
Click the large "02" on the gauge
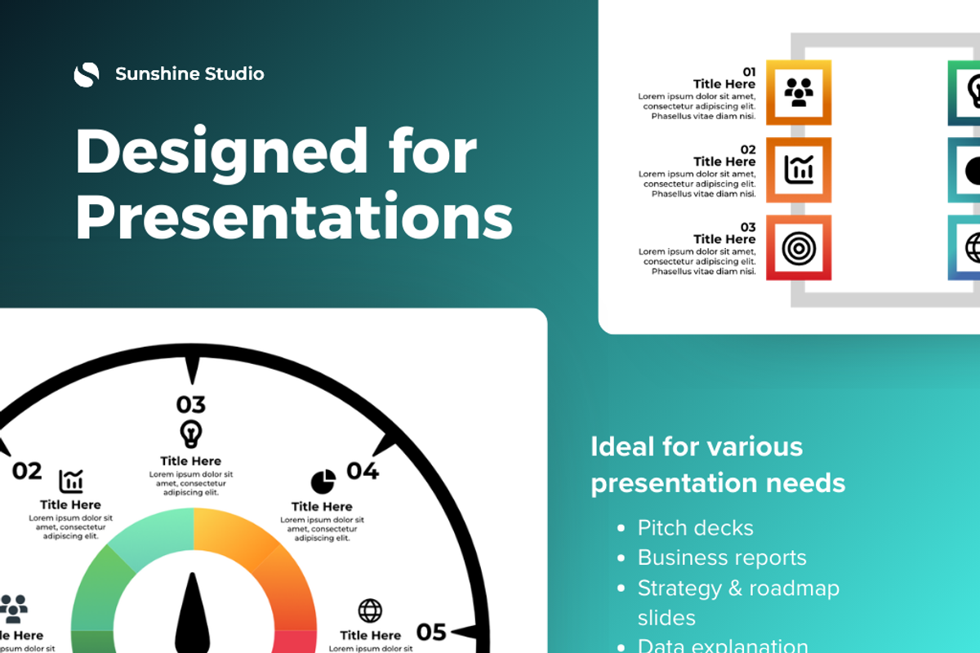click(27, 471)
